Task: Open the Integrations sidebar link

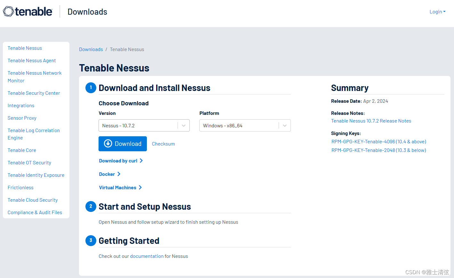Action: (x=21, y=106)
